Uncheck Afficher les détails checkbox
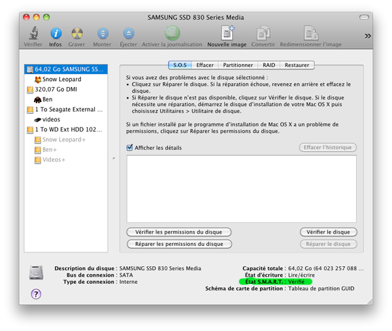Image resolution: width=392 pixels, height=331 pixels. tap(129, 147)
